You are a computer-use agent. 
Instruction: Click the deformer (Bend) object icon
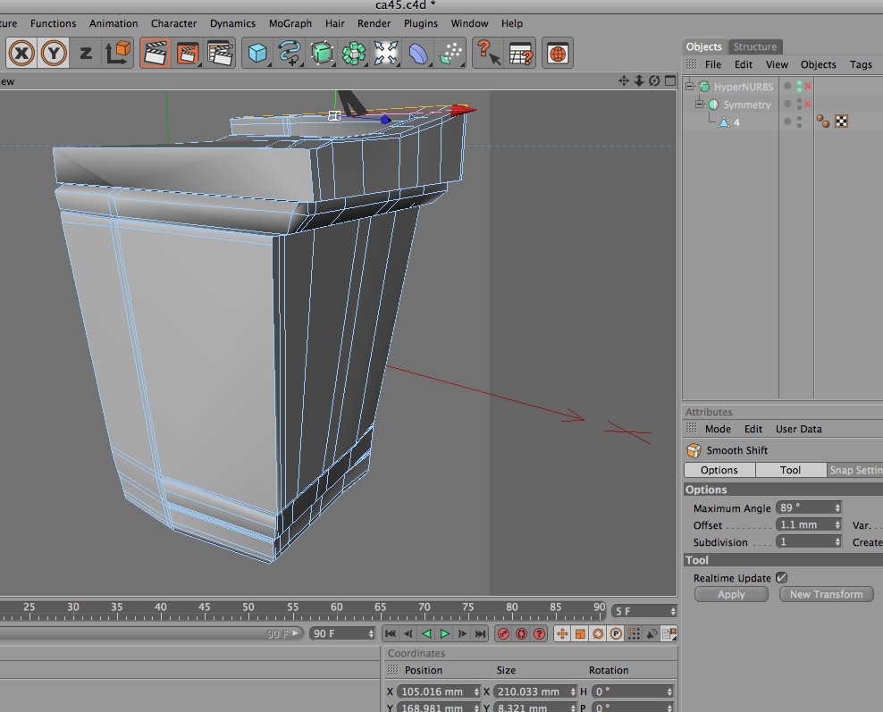418,54
